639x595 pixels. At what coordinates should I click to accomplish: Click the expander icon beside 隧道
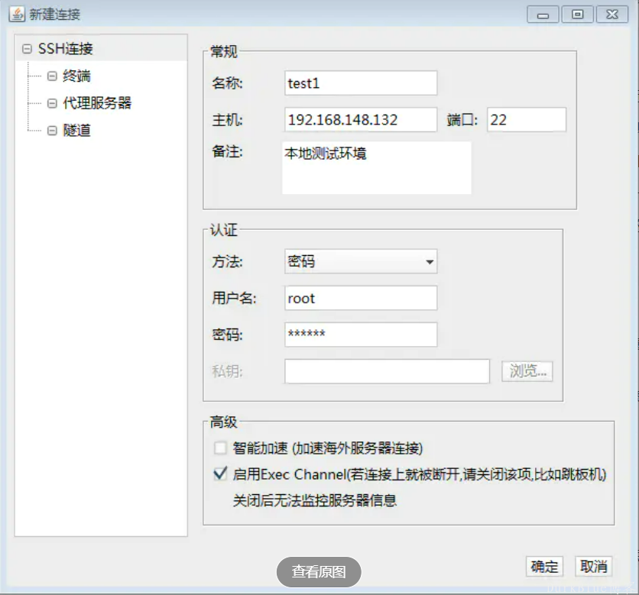coord(52,131)
